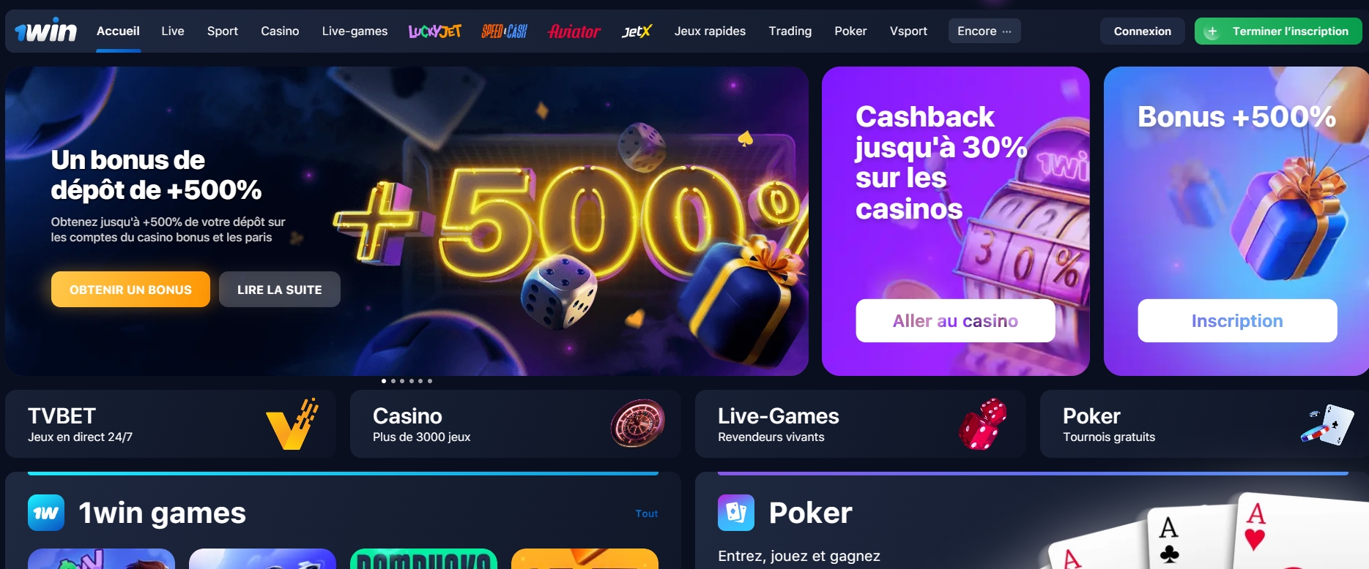
Task: Click the 1win games section icon
Action: [x=46, y=513]
